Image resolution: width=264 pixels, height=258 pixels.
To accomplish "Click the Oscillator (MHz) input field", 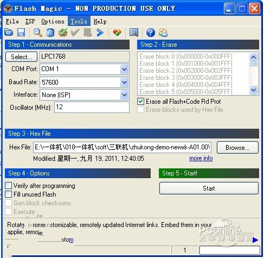I will pos(92,107).
